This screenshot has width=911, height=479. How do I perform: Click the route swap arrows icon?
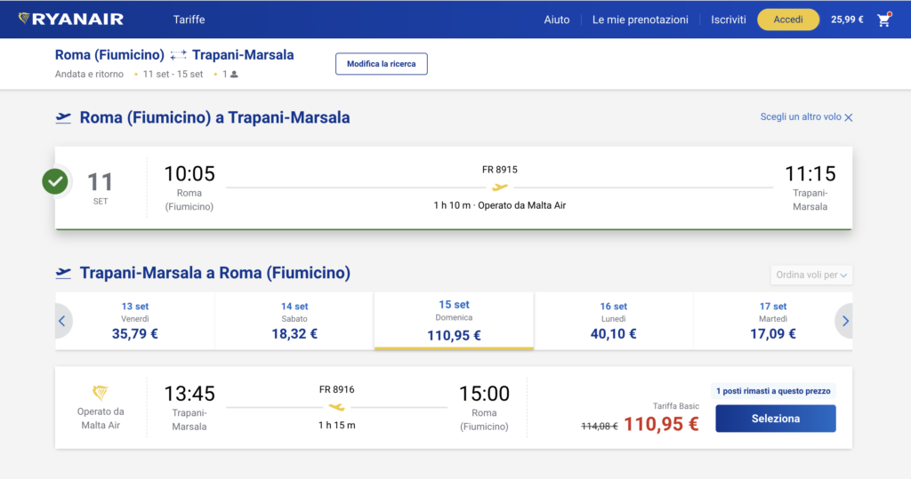click(178, 55)
